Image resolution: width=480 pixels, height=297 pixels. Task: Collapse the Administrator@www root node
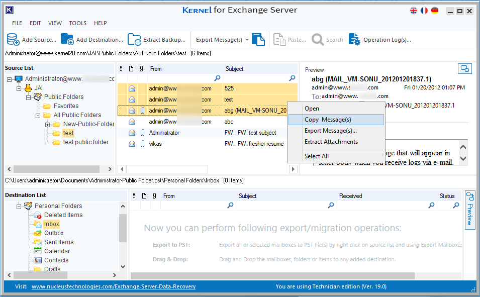[9, 79]
